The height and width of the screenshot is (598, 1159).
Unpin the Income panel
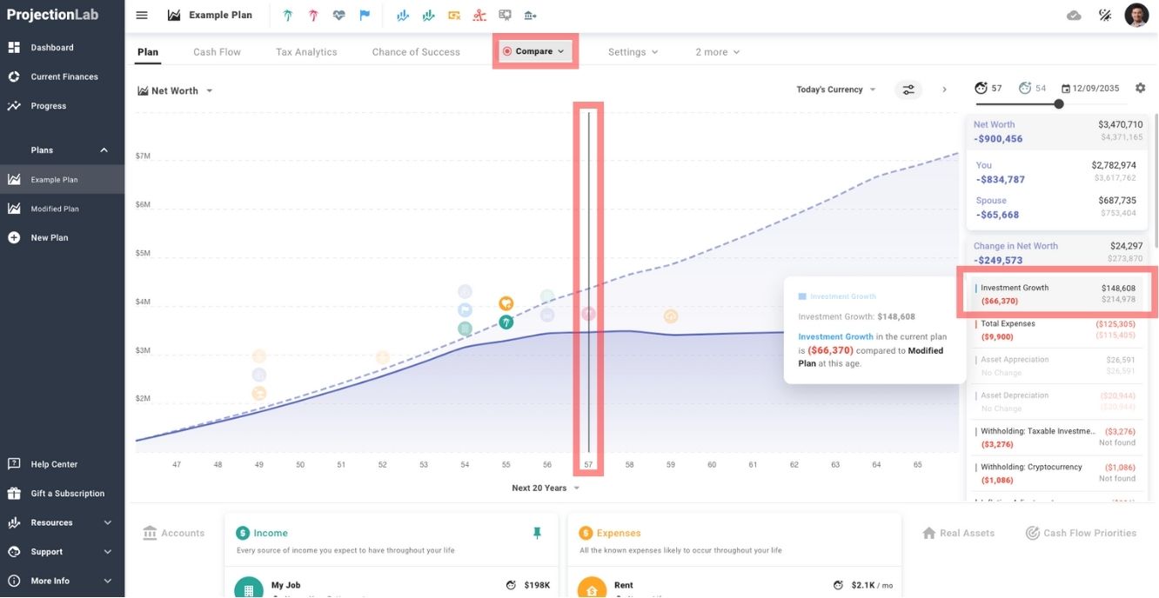pos(538,532)
